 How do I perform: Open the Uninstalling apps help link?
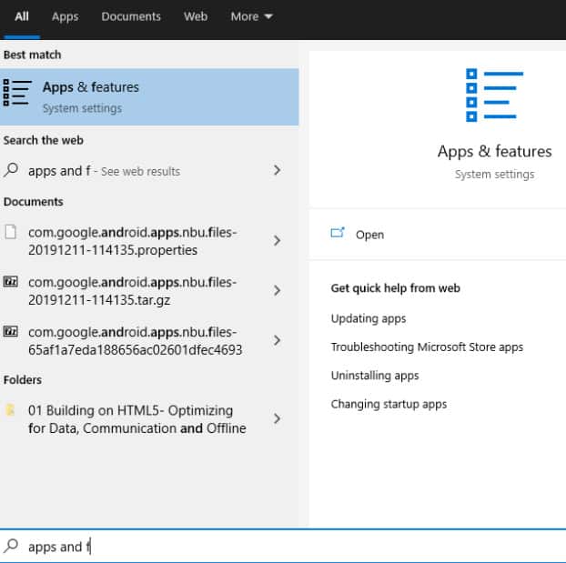click(375, 376)
